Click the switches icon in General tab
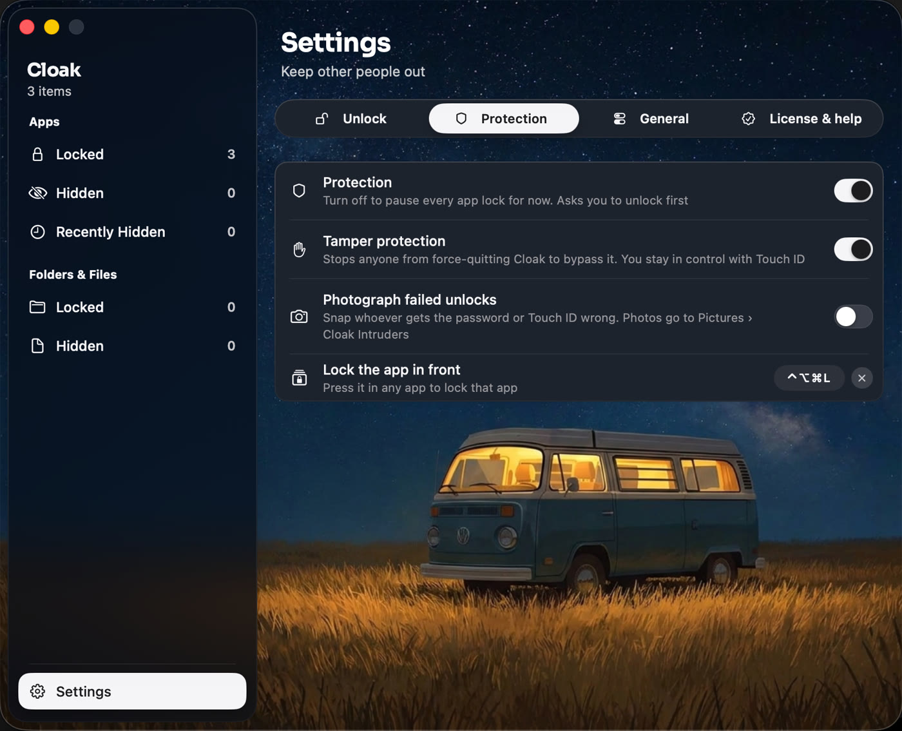Viewport: 902px width, 731px height. click(620, 119)
